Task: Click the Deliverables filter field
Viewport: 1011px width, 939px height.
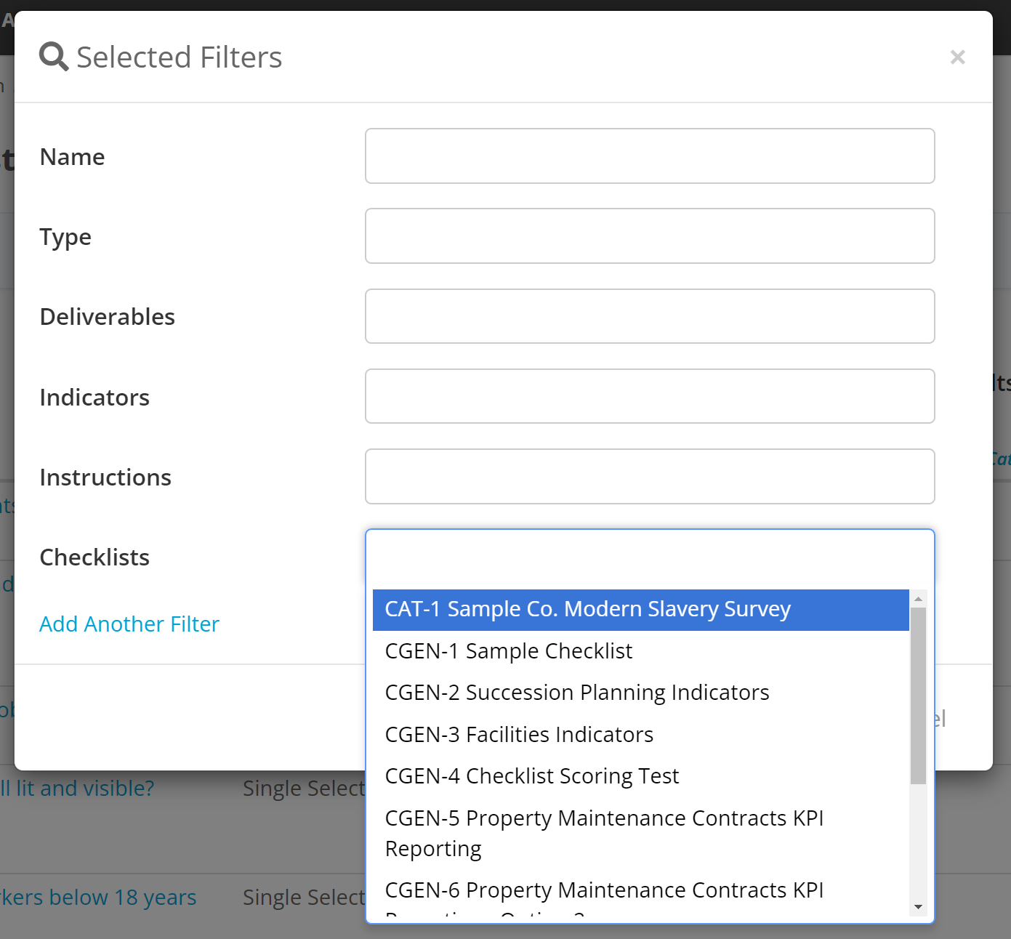Action: [650, 316]
